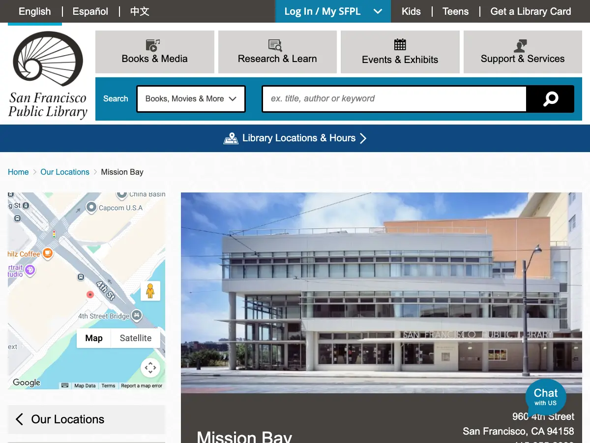The height and width of the screenshot is (443, 590).
Task: Switch language to Español
Action: pos(90,11)
